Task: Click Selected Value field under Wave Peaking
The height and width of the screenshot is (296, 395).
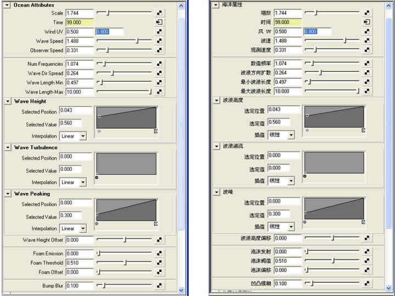Action: [x=71, y=215]
